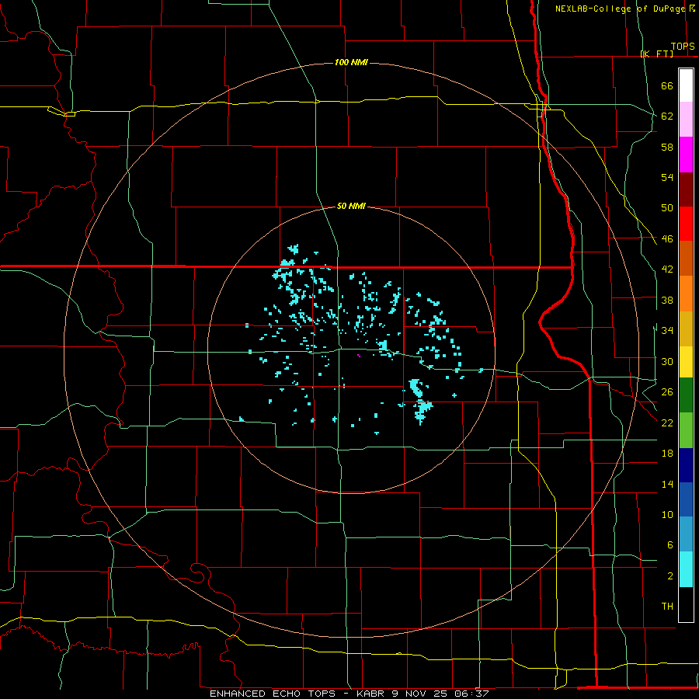Select the bright yellow legend swatch
This screenshot has width=699, height=699.
(x=686, y=361)
